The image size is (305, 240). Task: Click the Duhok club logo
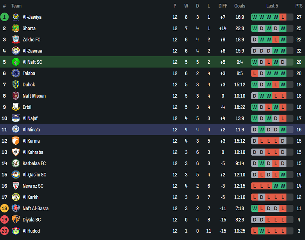point(16,84)
